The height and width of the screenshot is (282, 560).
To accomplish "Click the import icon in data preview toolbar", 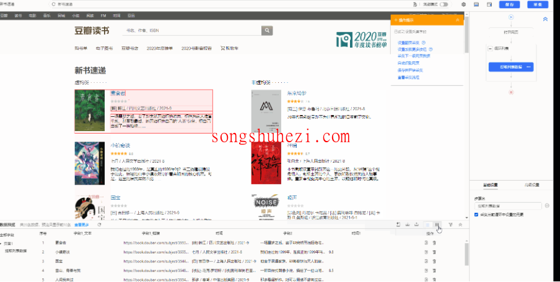I will click(x=398, y=224).
